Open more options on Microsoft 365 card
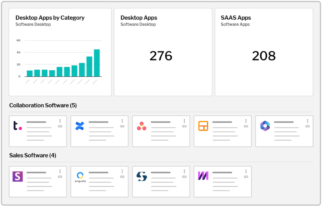Screen dimensions: 322x206 pyautogui.click(x=307, y=121)
